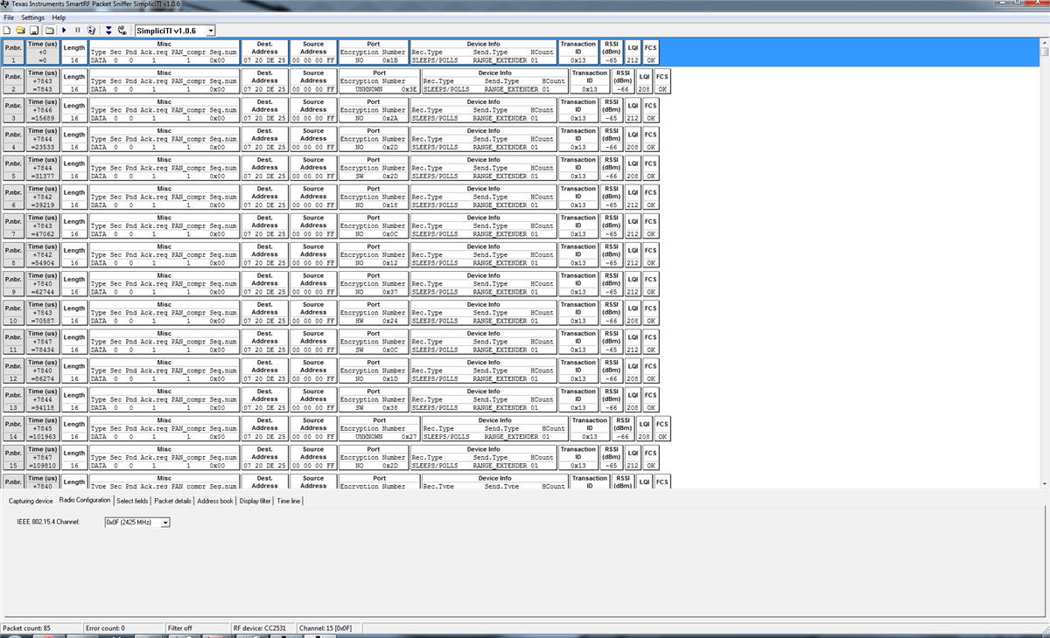Select the Radio Configuration tab
1050x638 pixels.
pyautogui.click(x=85, y=500)
